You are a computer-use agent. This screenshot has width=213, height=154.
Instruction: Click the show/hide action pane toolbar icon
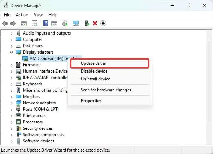point(54,24)
